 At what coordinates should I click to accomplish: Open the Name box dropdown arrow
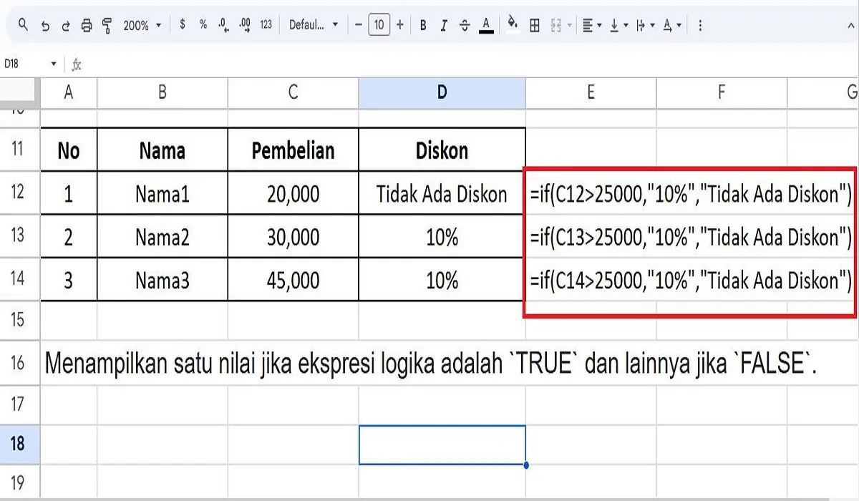pyautogui.click(x=54, y=64)
